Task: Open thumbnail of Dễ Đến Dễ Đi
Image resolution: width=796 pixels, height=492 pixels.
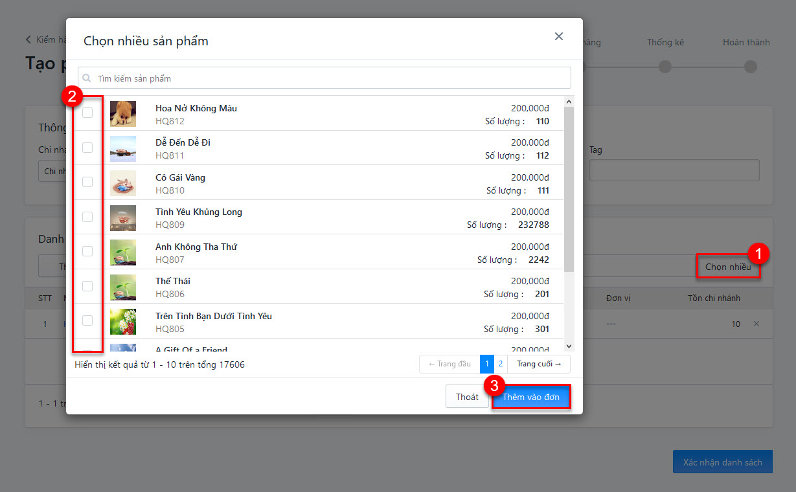Action: pos(123,148)
